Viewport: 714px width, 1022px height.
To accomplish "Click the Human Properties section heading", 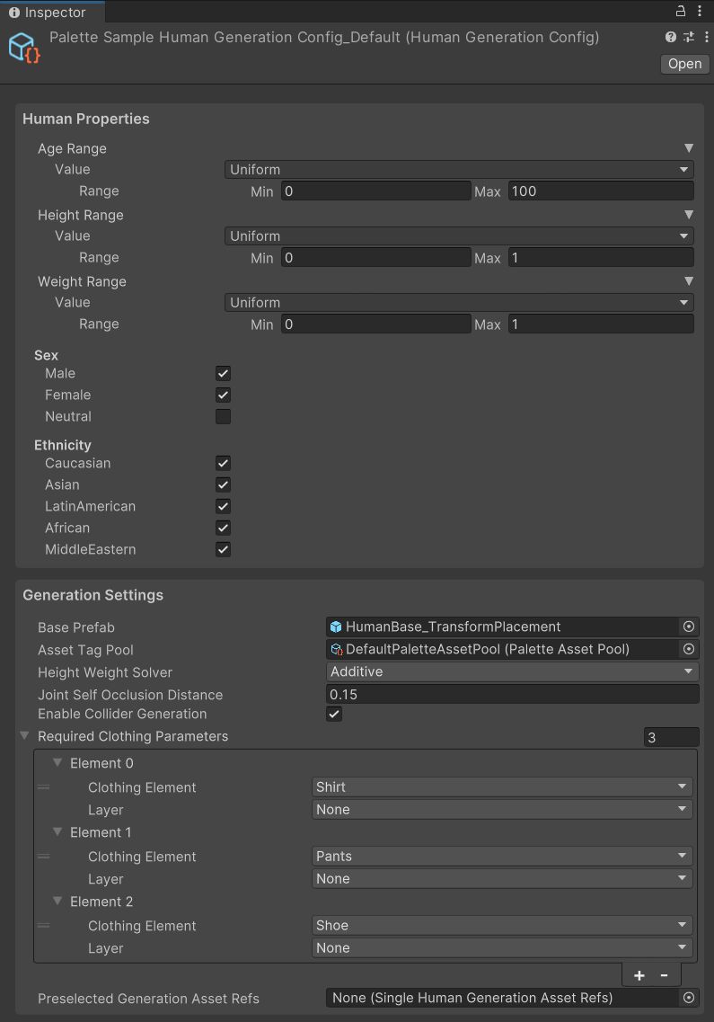I will point(86,119).
